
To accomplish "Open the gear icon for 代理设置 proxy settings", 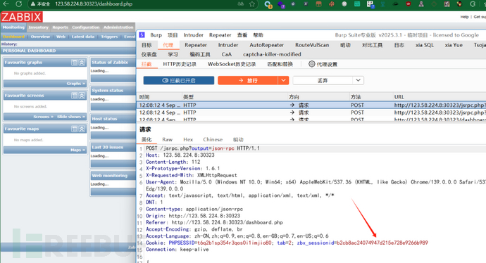I will point(311,64).
